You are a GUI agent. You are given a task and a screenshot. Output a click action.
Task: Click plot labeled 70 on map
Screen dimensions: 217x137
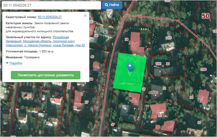click(x=52, y=100)
